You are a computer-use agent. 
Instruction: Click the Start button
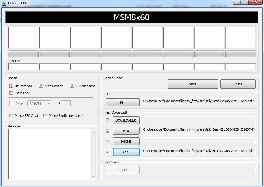(193, 84)
